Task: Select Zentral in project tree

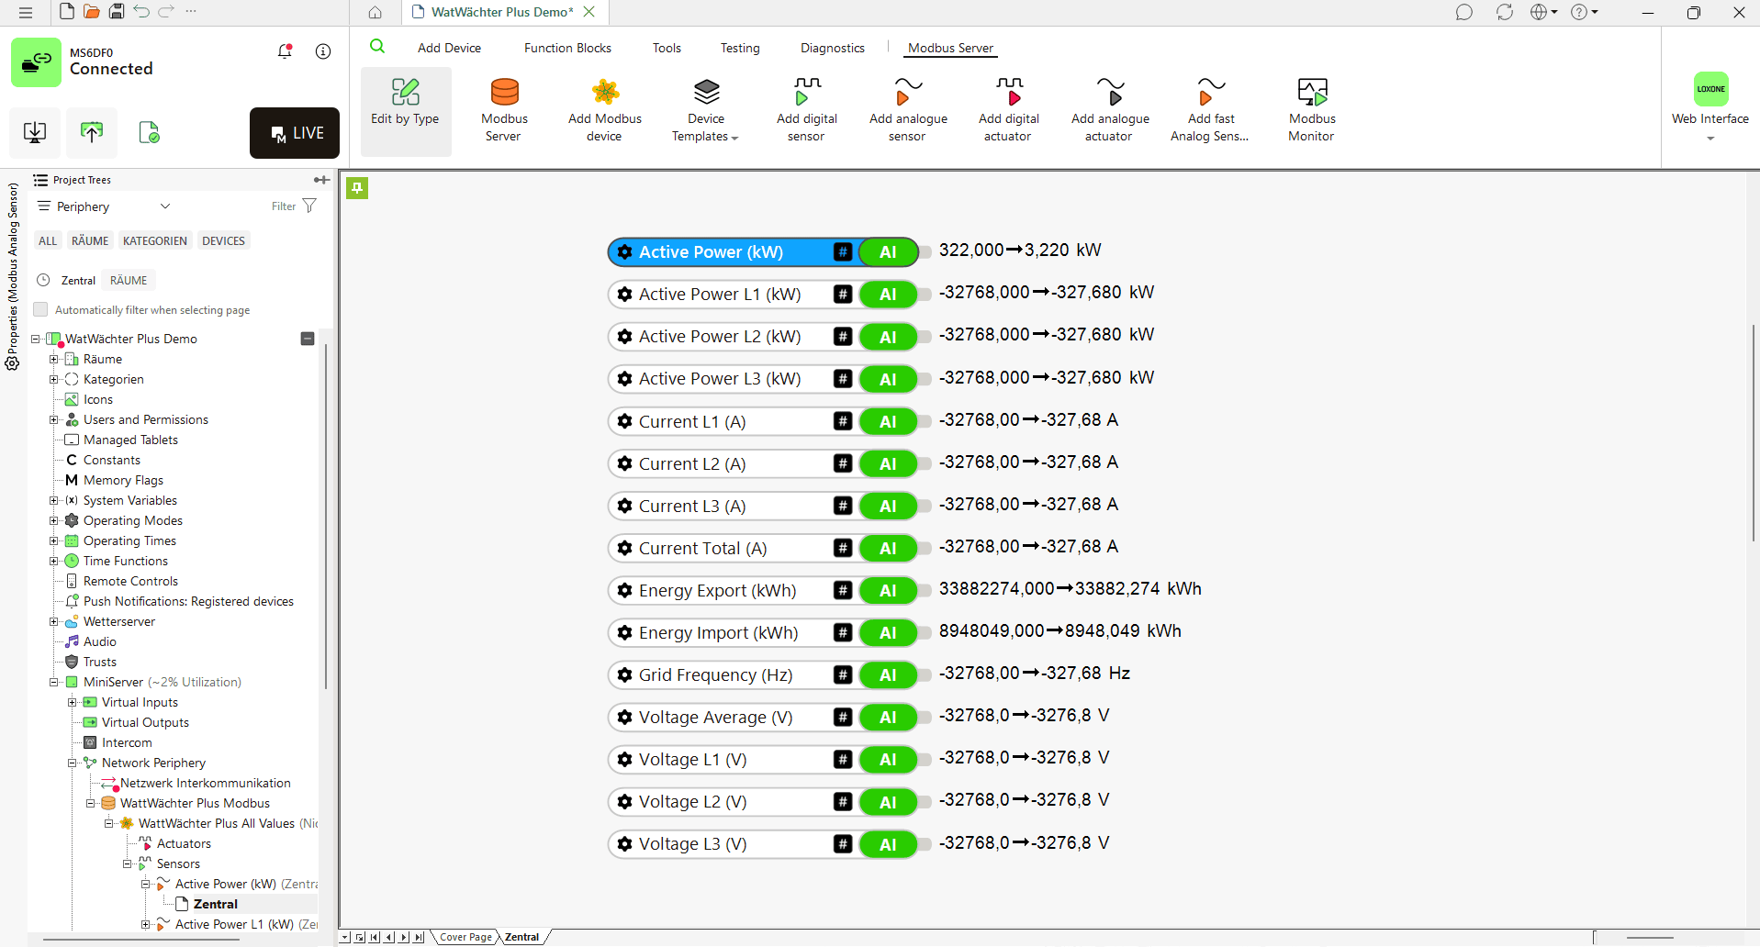Action: (x=215, y=904)
